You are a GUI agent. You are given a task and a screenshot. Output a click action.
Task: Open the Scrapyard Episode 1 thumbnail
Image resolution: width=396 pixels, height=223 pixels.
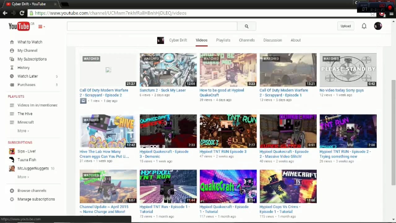(x=288, y=70)
